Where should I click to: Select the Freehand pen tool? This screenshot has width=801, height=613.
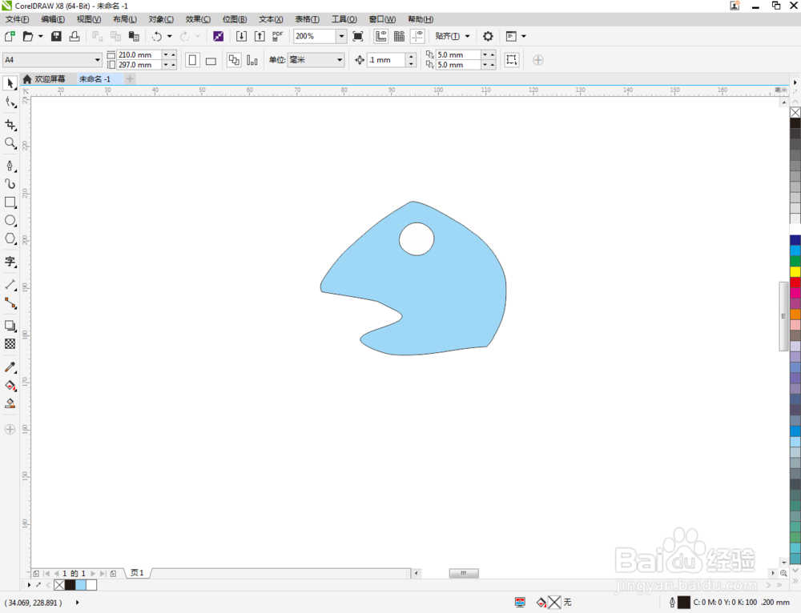coord(10,166)
